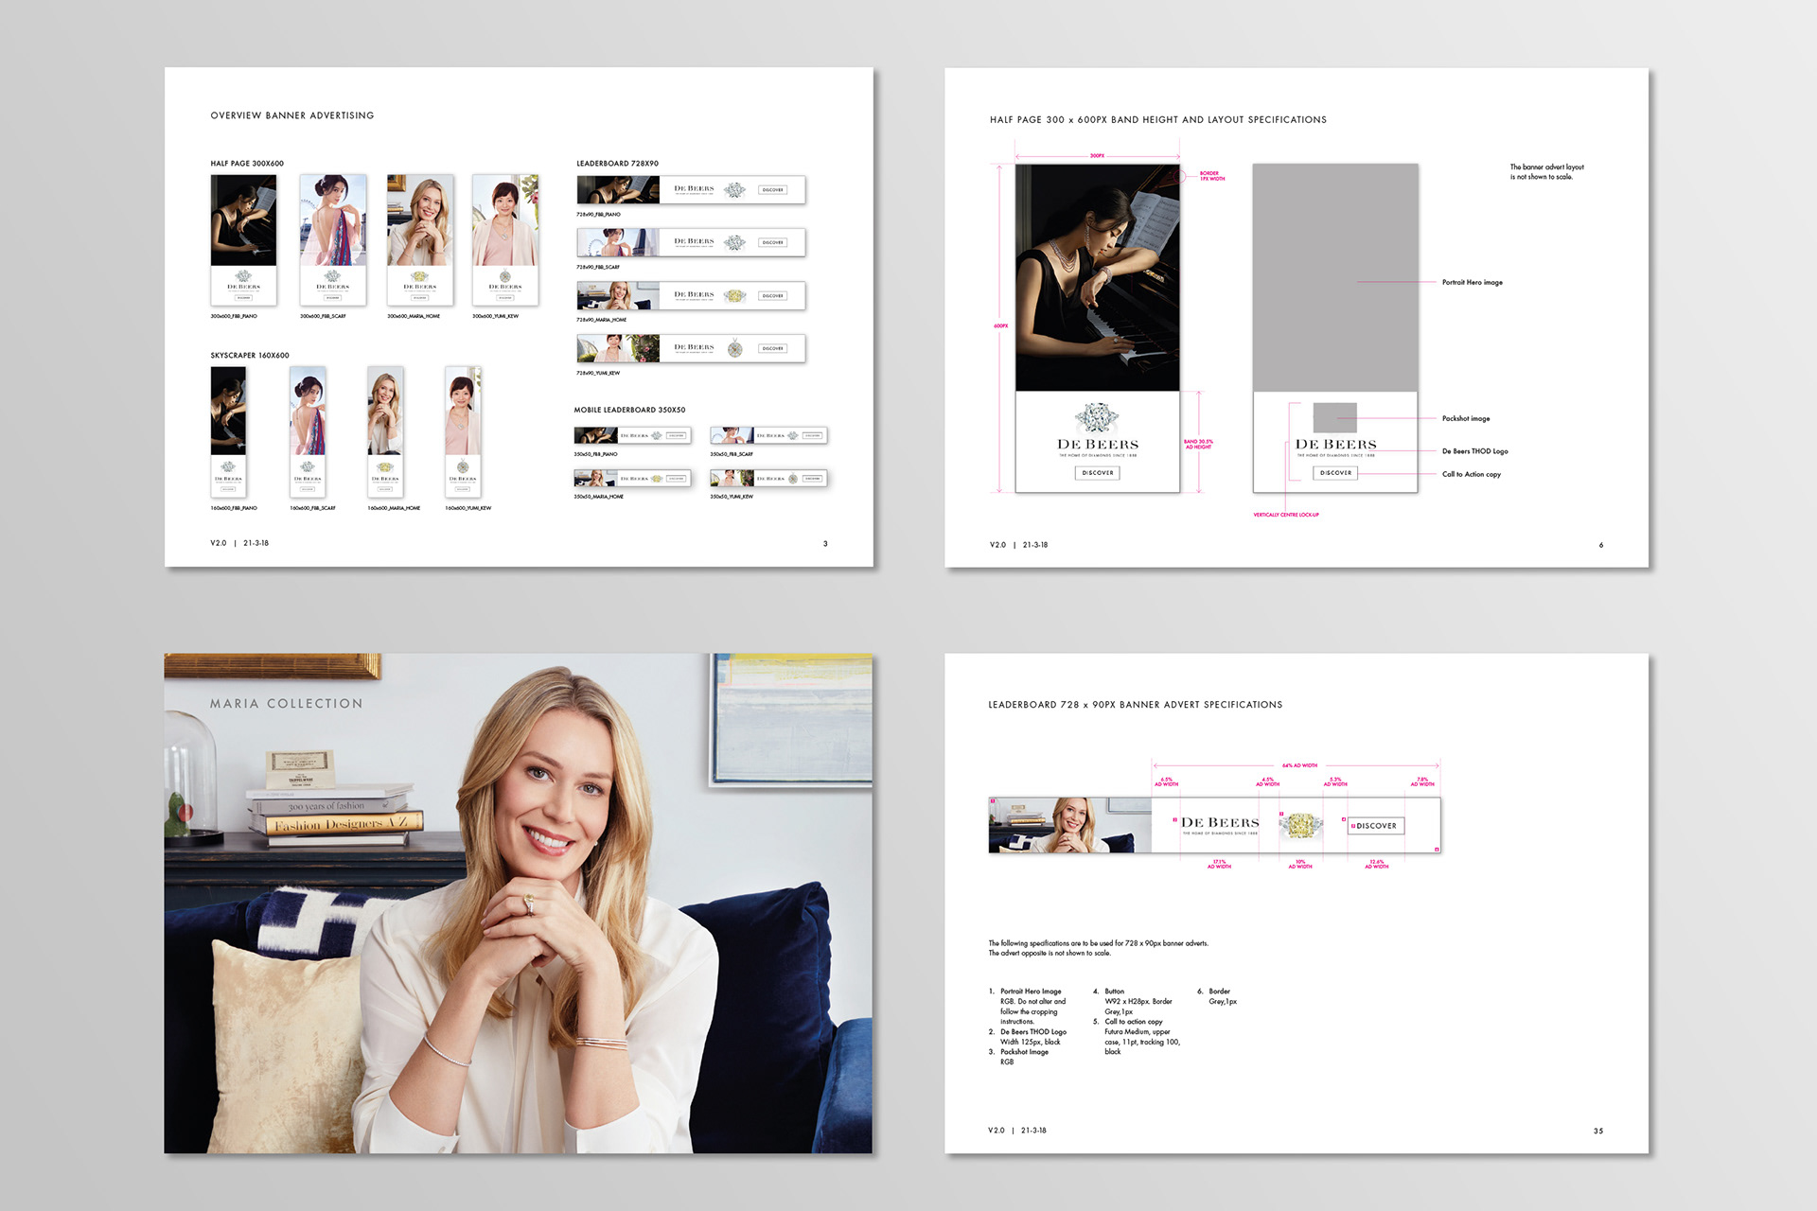Select the 160x600_FBB_PIANO skyscraper banner
Image resolution: width=1817 pixels, height=1211 pixels.
[x=228, y=430]
